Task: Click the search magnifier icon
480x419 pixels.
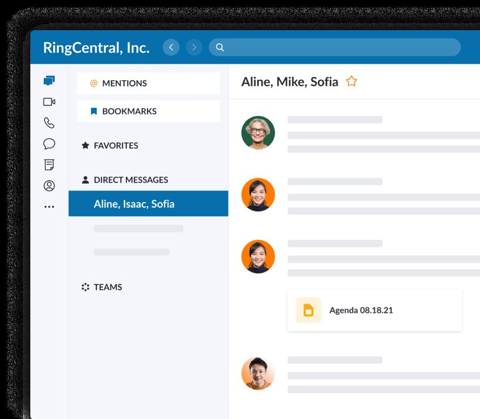Action: pyautogui.click(x=220, y=47)
